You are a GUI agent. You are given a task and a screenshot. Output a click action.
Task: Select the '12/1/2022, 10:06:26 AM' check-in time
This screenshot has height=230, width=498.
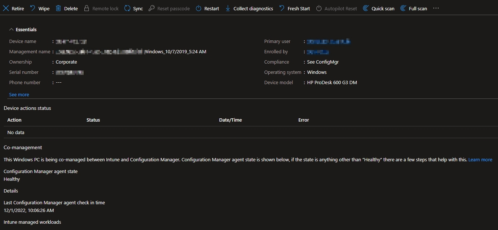click(29, 210)
